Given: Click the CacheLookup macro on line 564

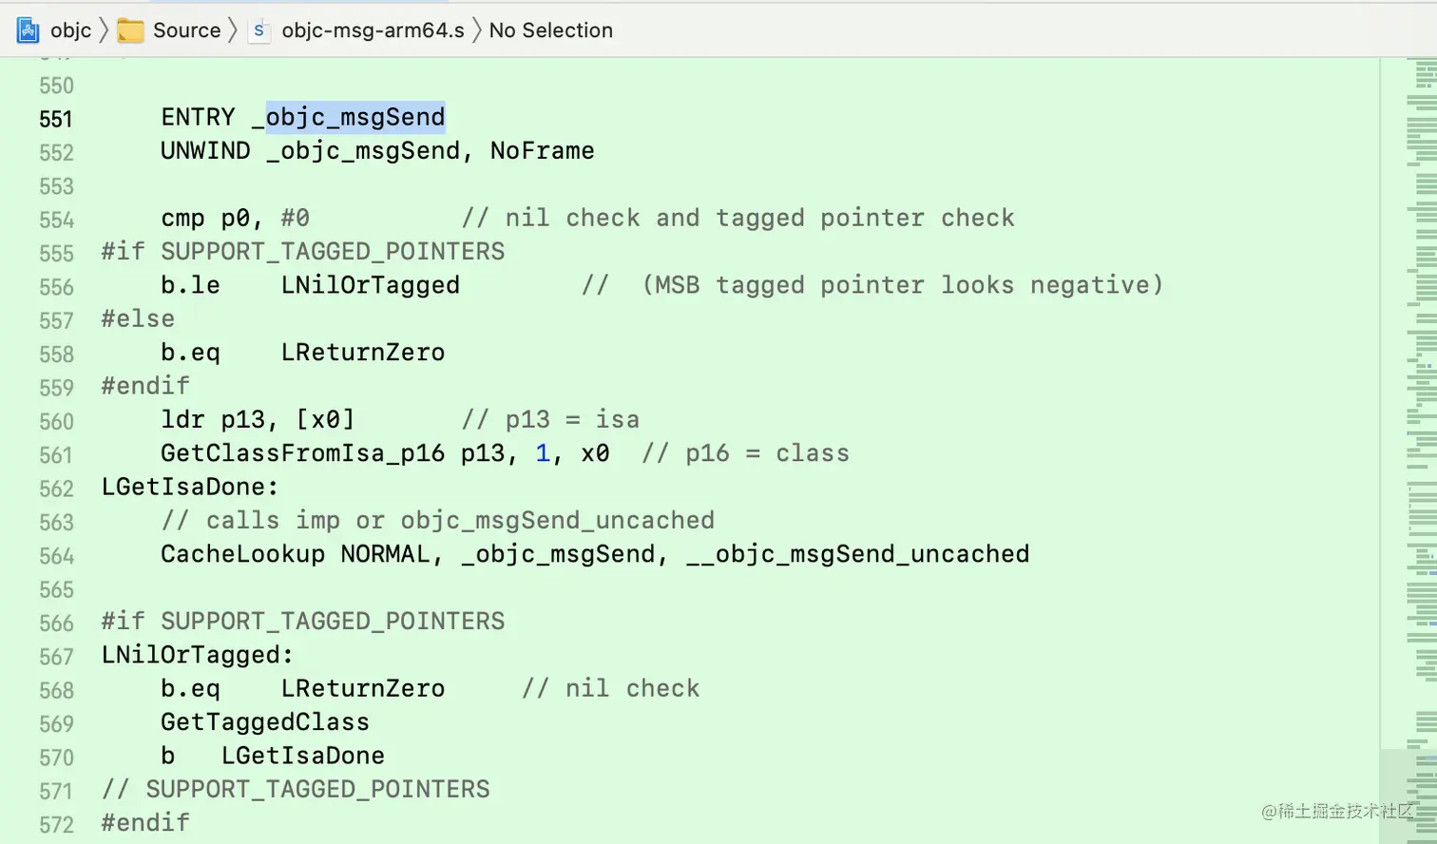Looking at the screenshot, I should coord(242,554).
